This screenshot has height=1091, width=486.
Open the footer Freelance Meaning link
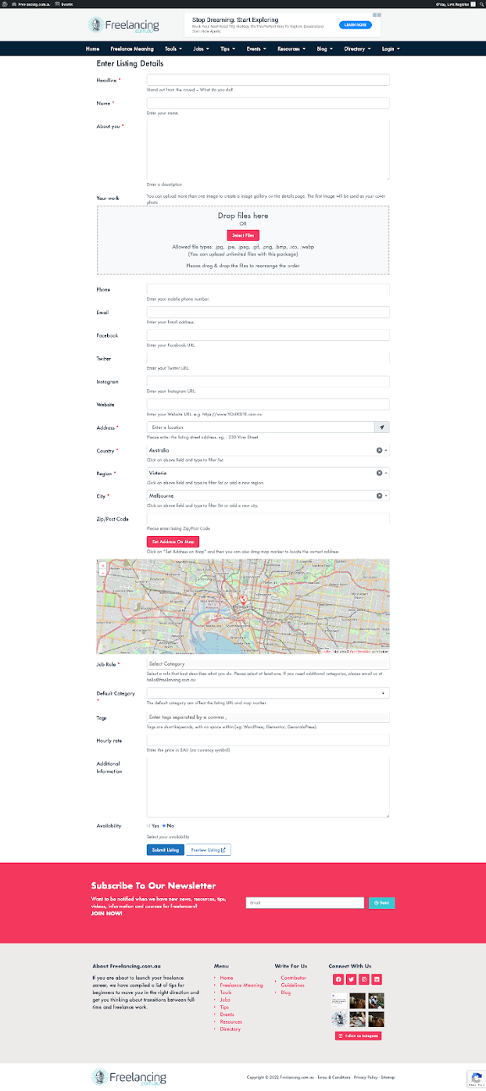[x=241, y=985]
